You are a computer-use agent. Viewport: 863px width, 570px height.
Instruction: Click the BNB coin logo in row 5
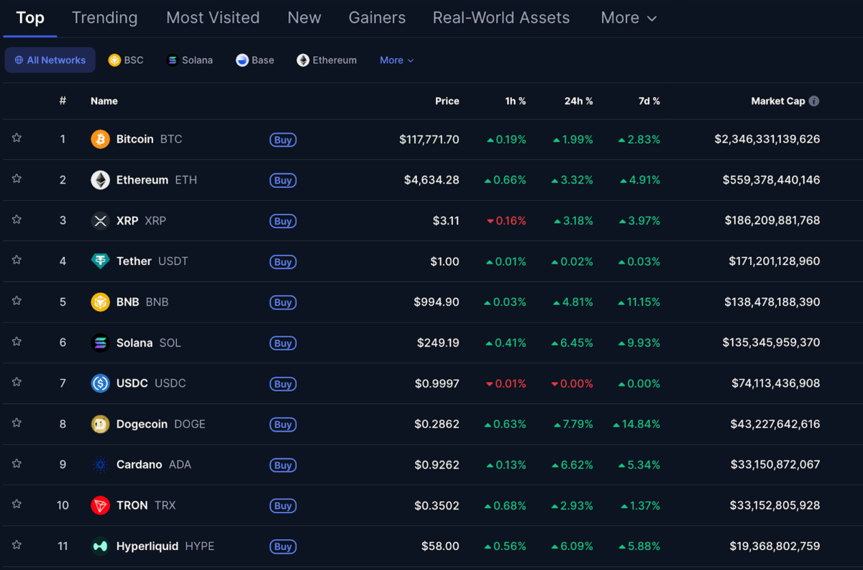(100, 302)
